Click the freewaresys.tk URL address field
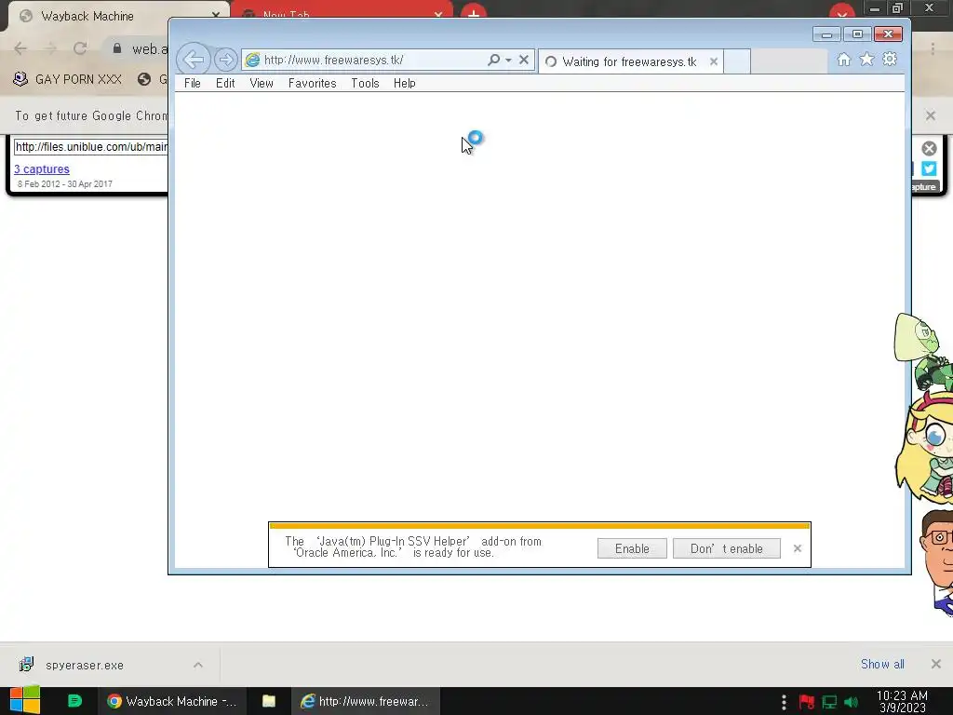The width and height of the screenshot is (953, 715). click(372, 60)
